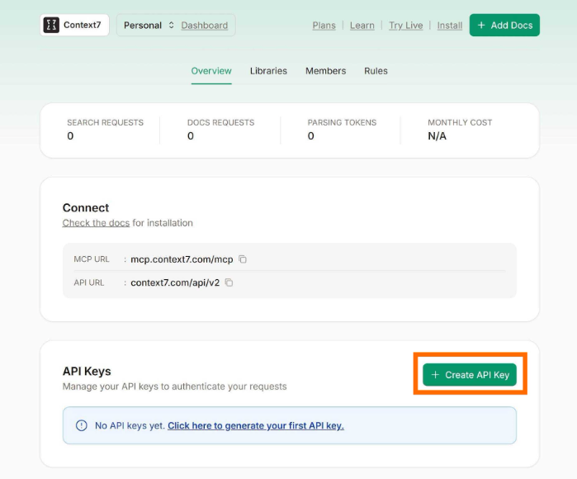Go to the Rules tab
This screenshot has height=479, width=577.
[x=376, y=71]
